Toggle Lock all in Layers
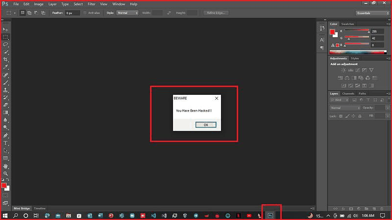The height and width of the screenshot is (220, 392). click(x=360, y=116)
